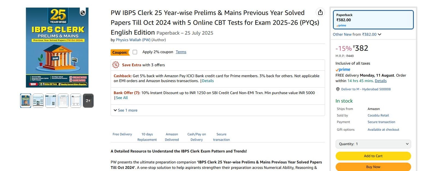Expand 'Other New from ₹382.00' chevron
Image resolution: width=437 pixels, height=171 pixels.
click(x=380, y=34)
